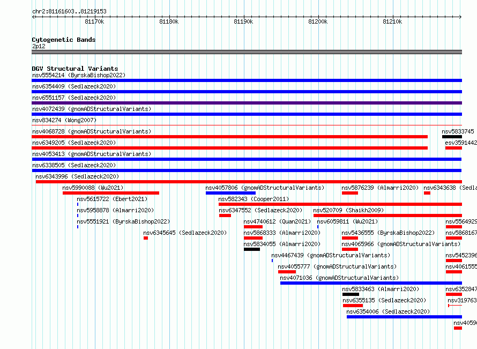Image resolution: width=477 pixels, height=349 pixels.
Task: Open nsv4467439 (gnomADStructuralVariants) label
Action: pyautogui.click(x=331, y=255)
